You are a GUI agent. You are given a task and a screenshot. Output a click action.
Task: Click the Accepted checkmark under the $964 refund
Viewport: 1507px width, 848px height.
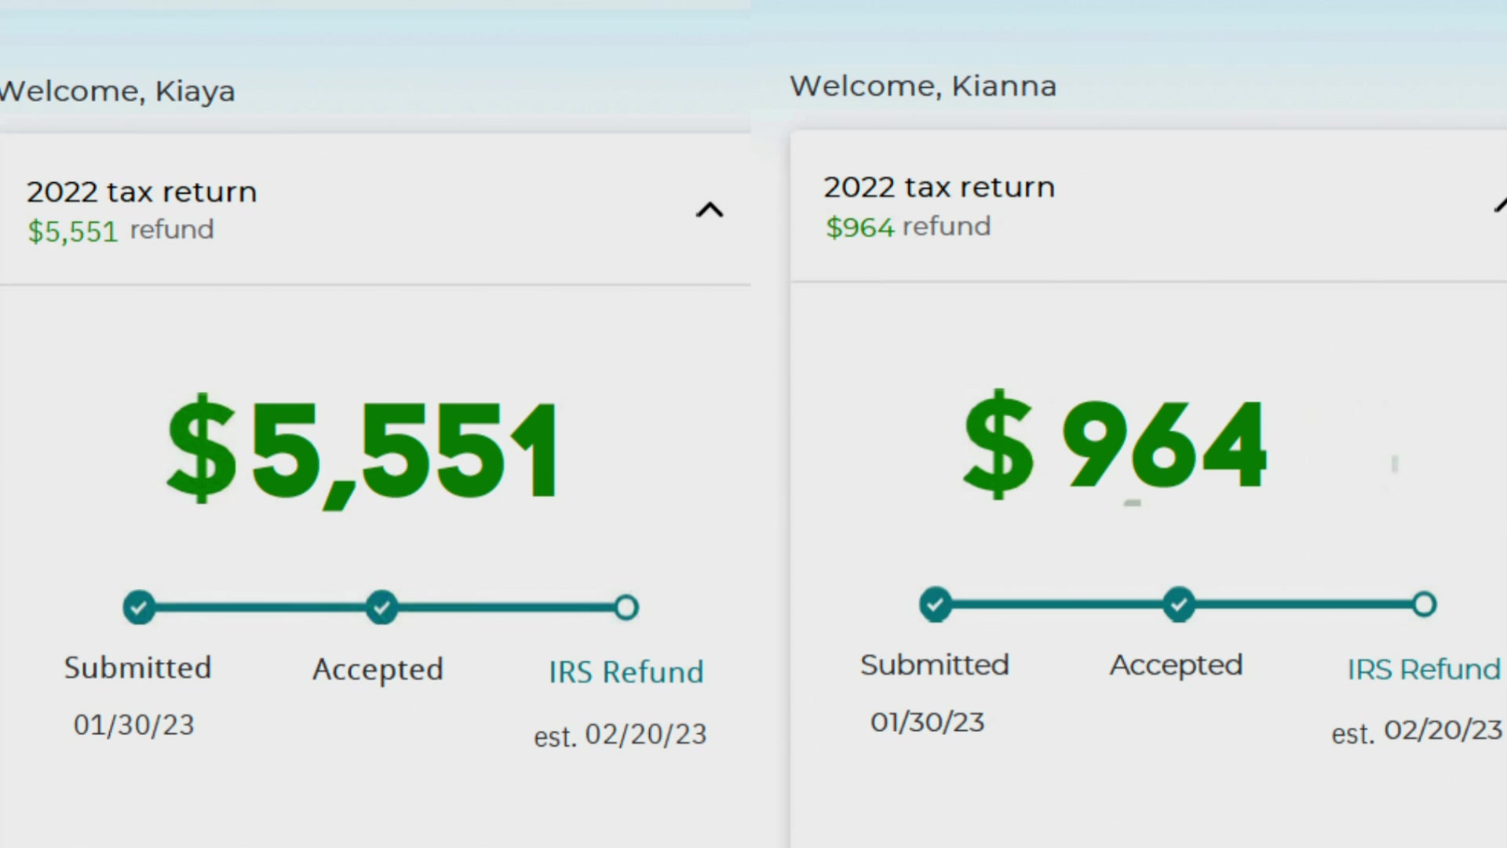1179,605
